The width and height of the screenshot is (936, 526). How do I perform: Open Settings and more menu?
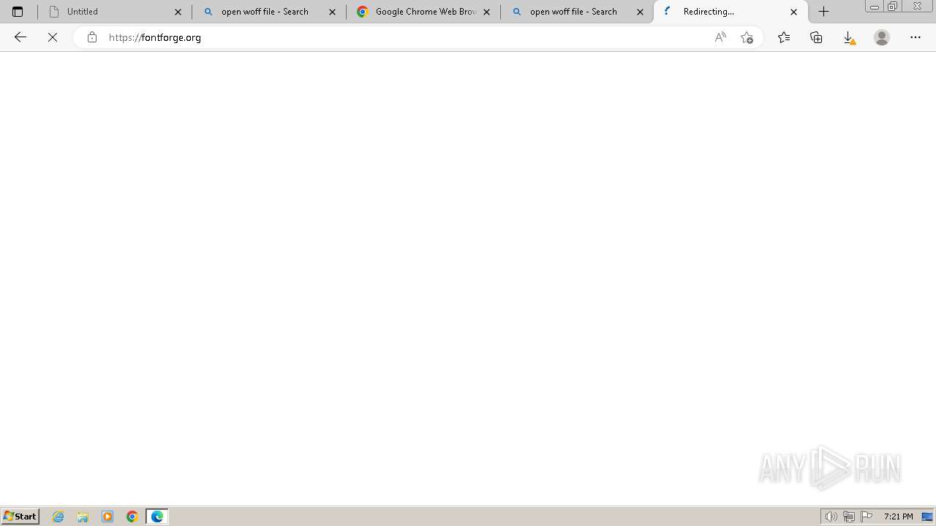pyautogui.click(x=916, y=37)
